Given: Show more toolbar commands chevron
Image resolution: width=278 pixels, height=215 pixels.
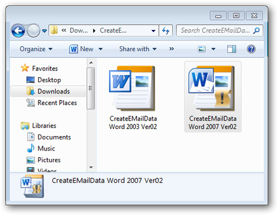Looking at the screenshot, I should click(x=171, y=49).
